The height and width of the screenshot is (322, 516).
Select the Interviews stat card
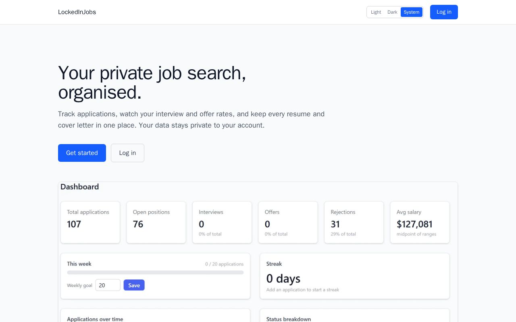(x=222, y=222)
